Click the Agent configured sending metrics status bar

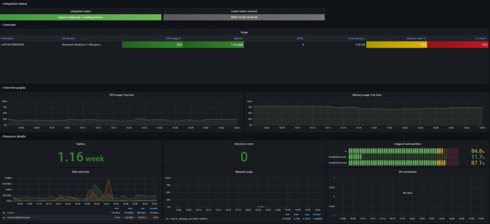(81, 18)
